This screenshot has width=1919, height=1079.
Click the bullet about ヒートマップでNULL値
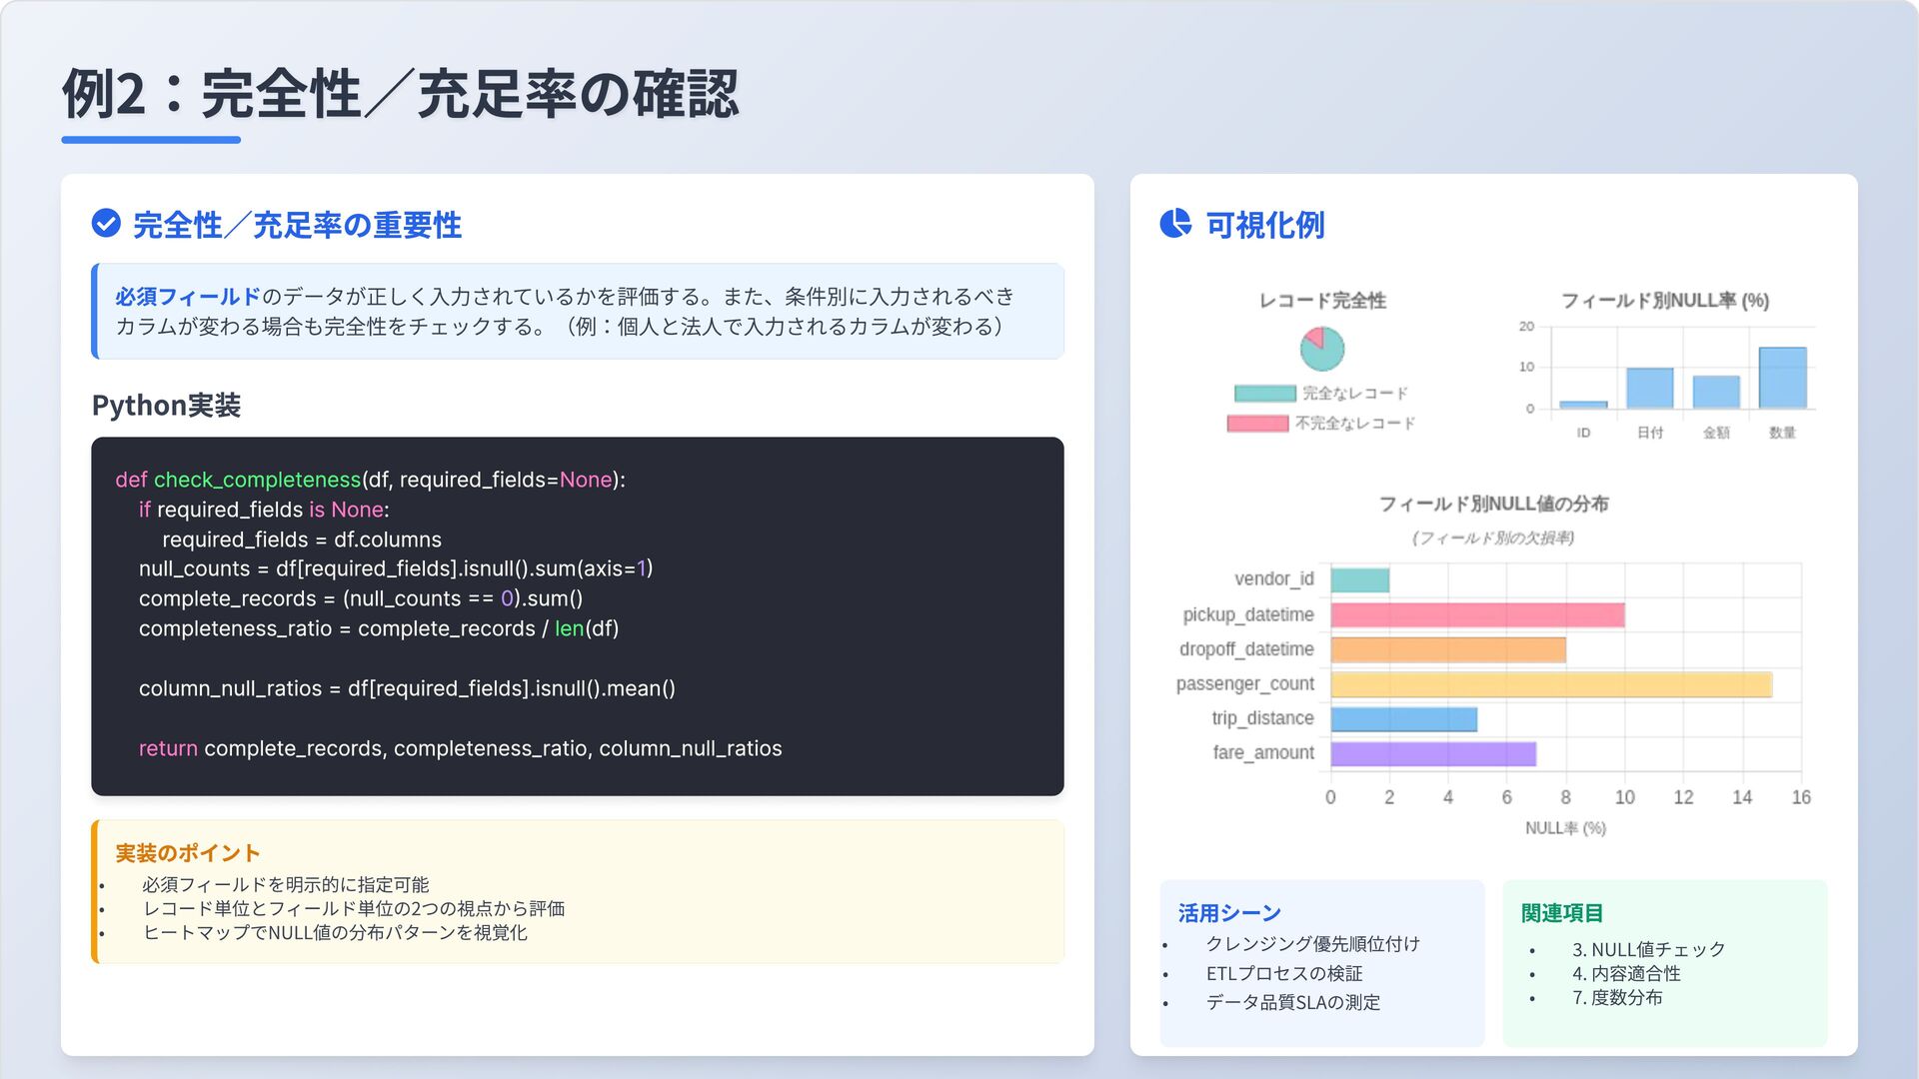[335, 932]
